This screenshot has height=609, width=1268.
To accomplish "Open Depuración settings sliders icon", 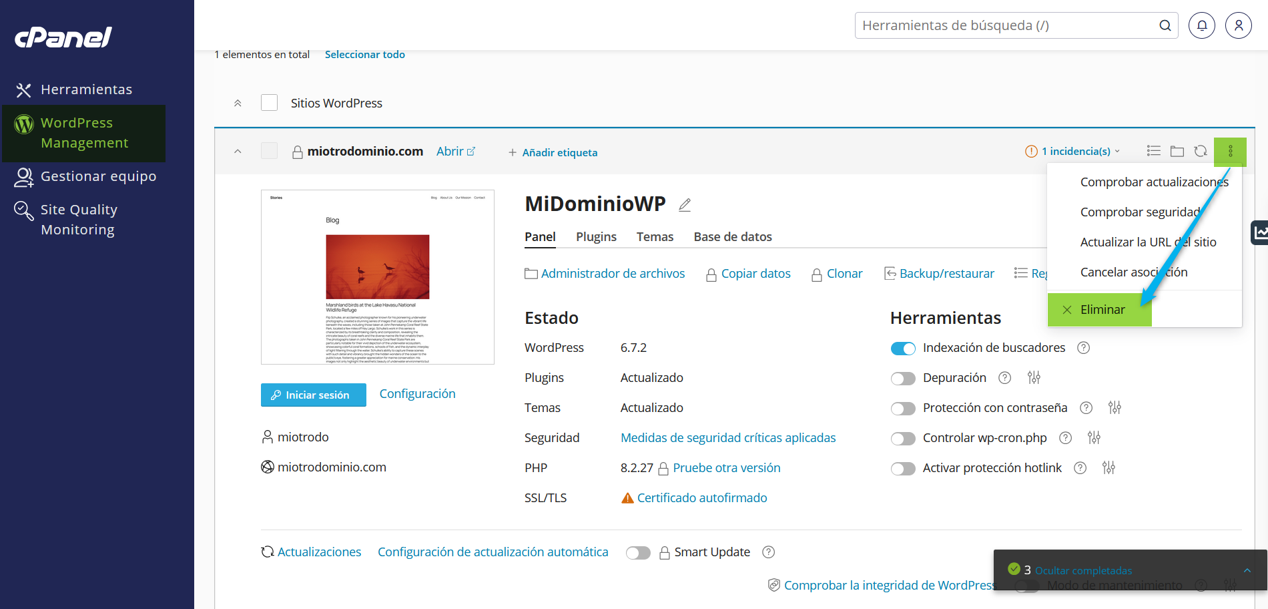I will (x=1034, y=378).
